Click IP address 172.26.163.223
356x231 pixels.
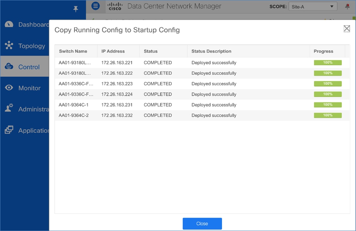117,84
